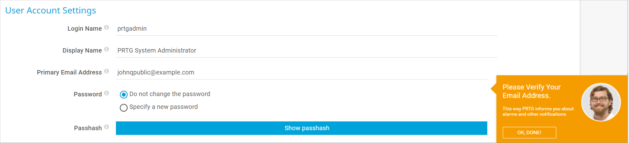
Task: Click the "OK, DONE!" button
Action: point(529,133)
